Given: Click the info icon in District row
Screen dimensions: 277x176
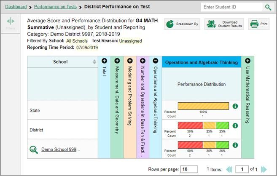Looking at the screenshot, I should (x=235, y=125).
